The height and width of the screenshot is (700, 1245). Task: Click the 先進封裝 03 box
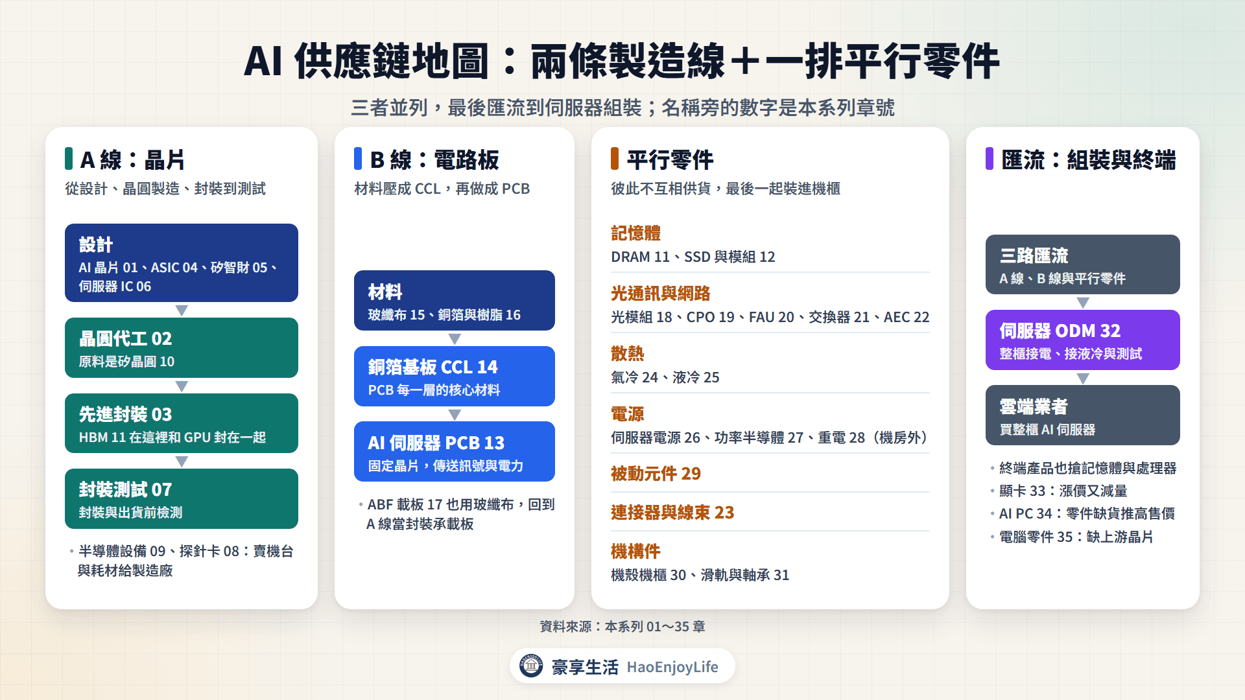tap(182, 423)
